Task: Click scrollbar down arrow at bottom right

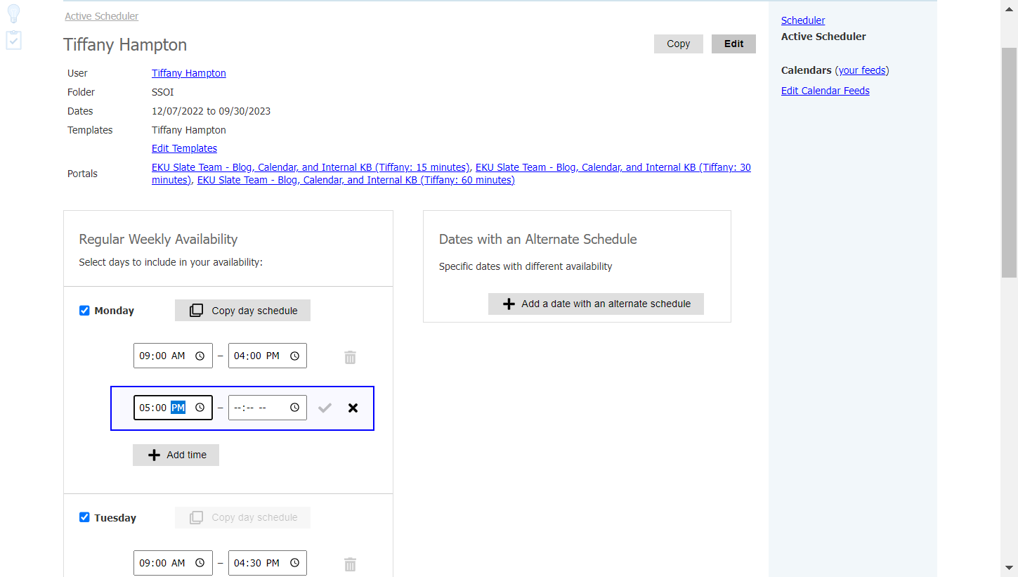Action: (x=1009, y=567)
